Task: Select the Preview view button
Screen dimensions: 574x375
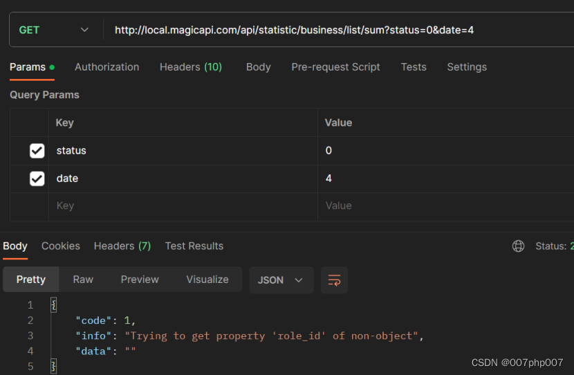Action: [x=140, y=280]
